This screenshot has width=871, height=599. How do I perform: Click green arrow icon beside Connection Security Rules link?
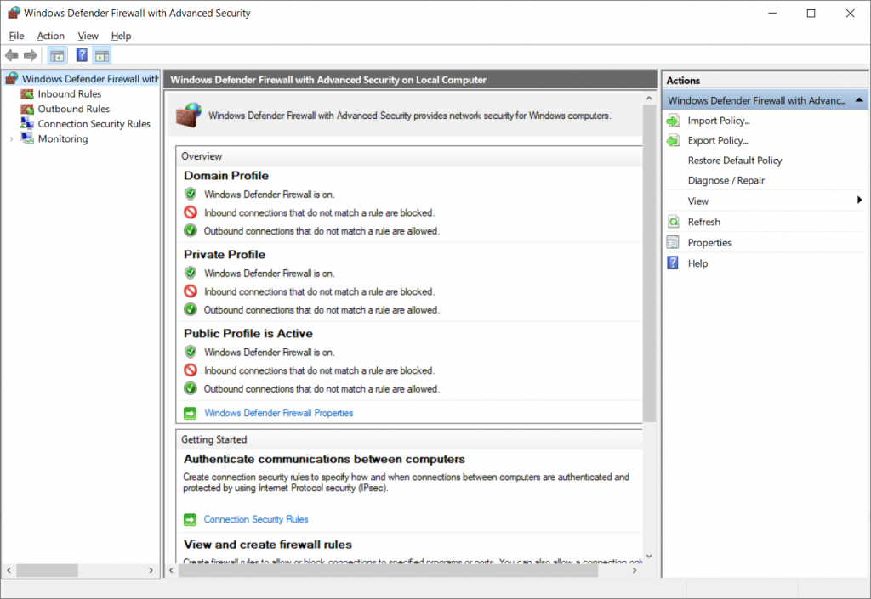[190, 520]
